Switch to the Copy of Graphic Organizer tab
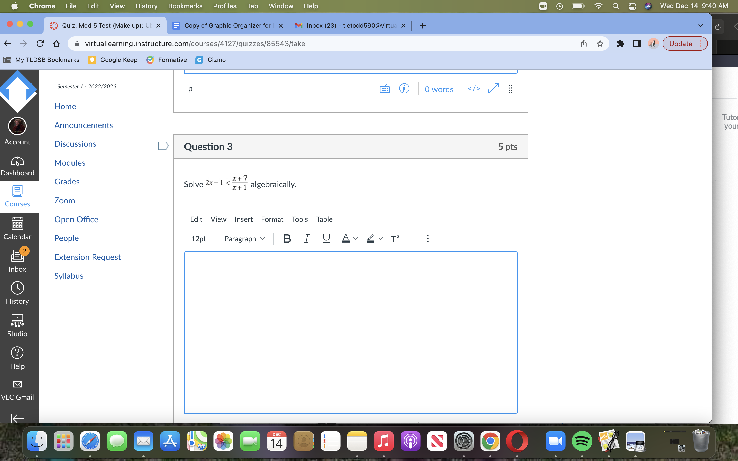 227,26
